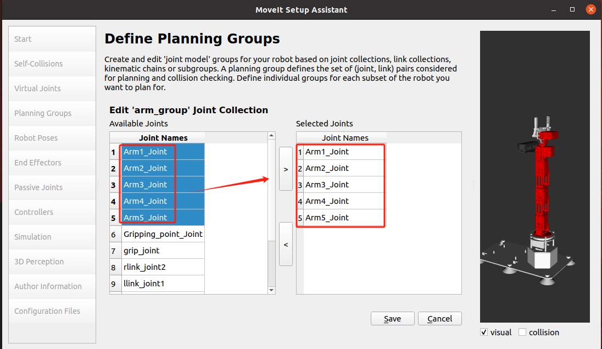The image size is (602, 349).
Task: Select Planning Groups in the sidebar
Action: 52,113
